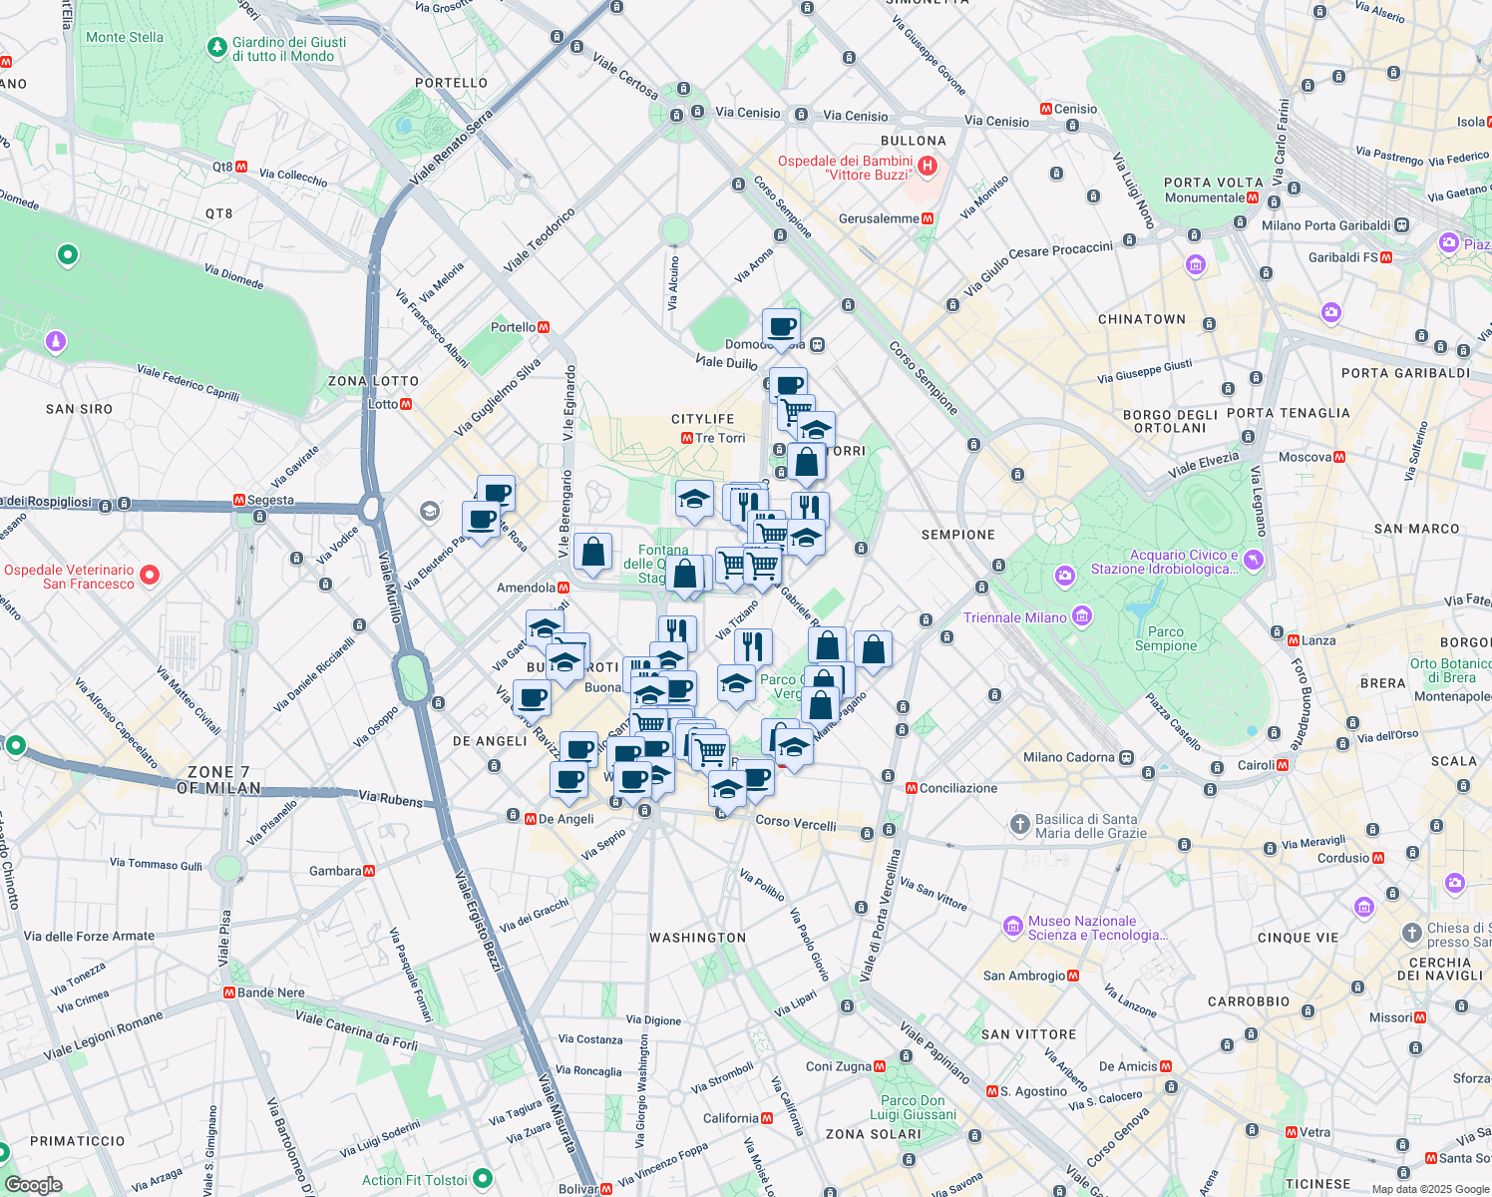The width and height of the screenshot is (1492, 1197).
Task: Select the Lotto metro station icon
Action: click(406, 404)
